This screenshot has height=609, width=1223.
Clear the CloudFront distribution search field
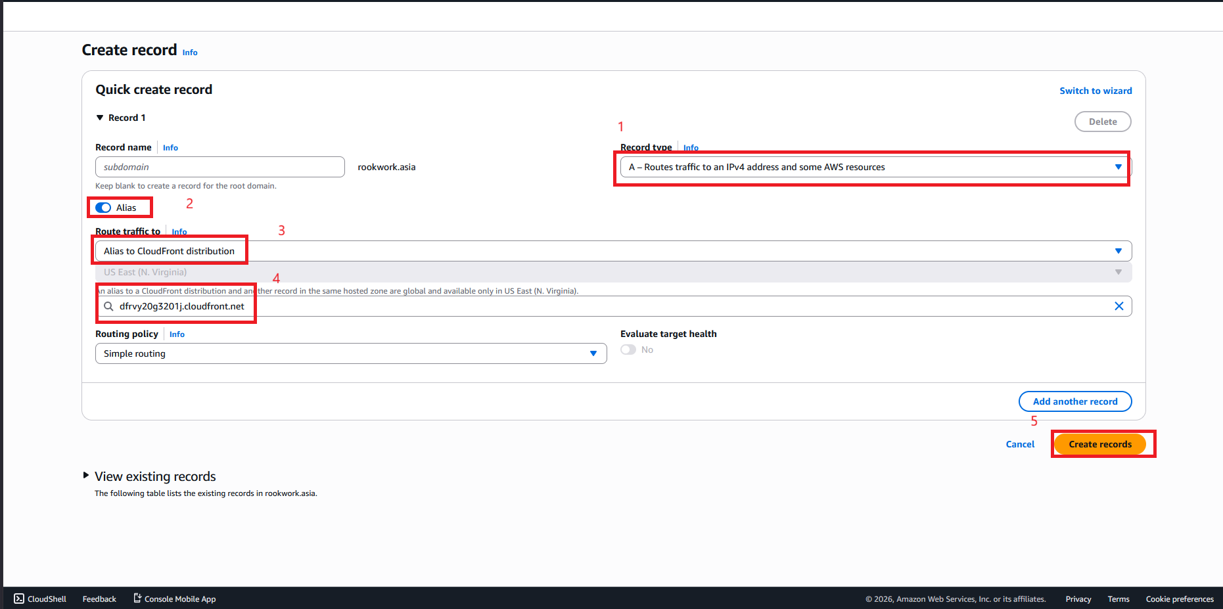click(1119, 306)
